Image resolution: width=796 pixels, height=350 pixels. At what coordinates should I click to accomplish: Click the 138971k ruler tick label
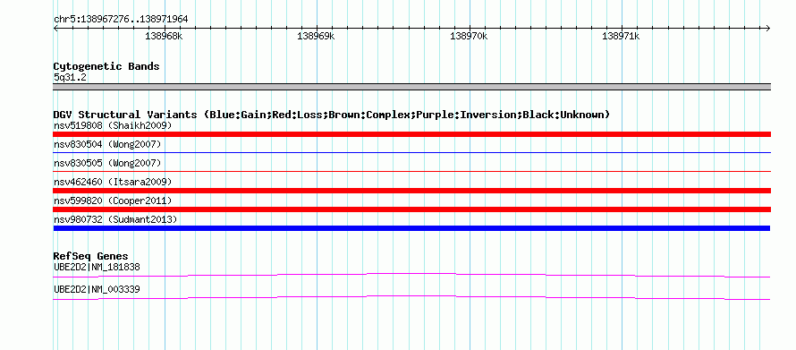[621, 36]
